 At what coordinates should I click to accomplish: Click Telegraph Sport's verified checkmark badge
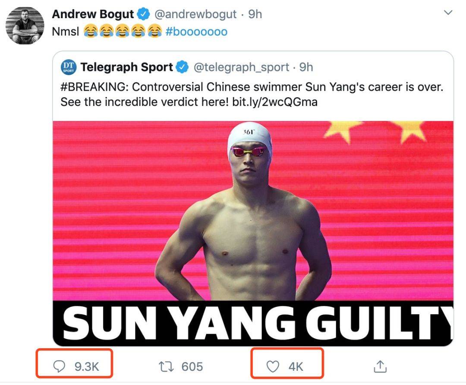click(182, 67)
